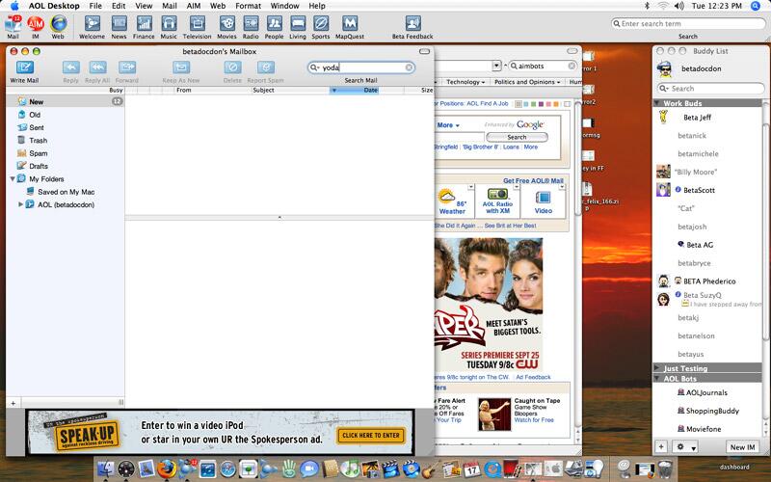This screenshot has width=771, height=482.
Task: Click the Keep As New toolbar icon
Action: pyautogui.click(x=181, y=67)
